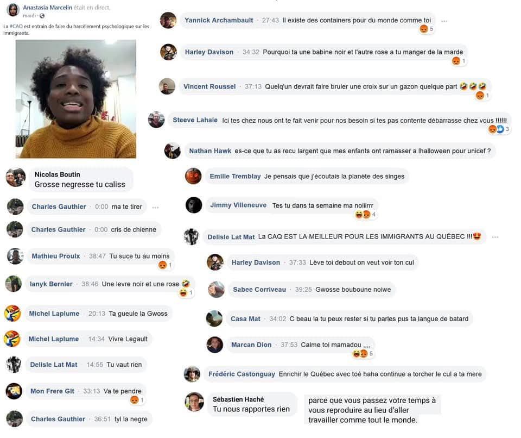
Task: Jump to 27:43 timestamp on Yannick Archambault's comment
Action: 270,20
